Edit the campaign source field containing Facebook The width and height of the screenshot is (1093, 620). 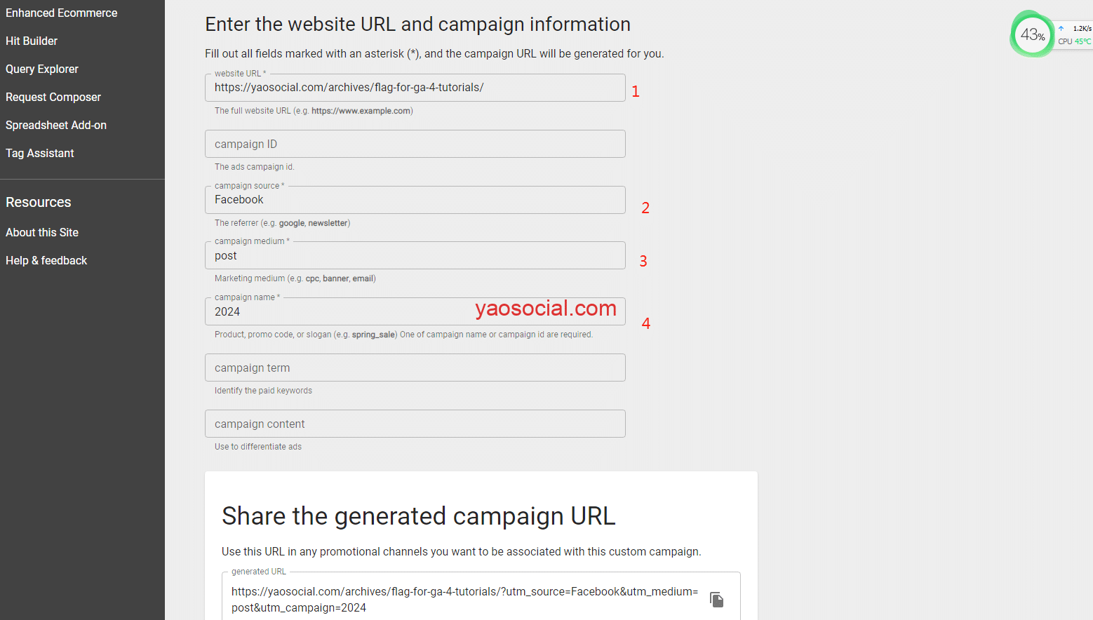click(x=414, y=201)
